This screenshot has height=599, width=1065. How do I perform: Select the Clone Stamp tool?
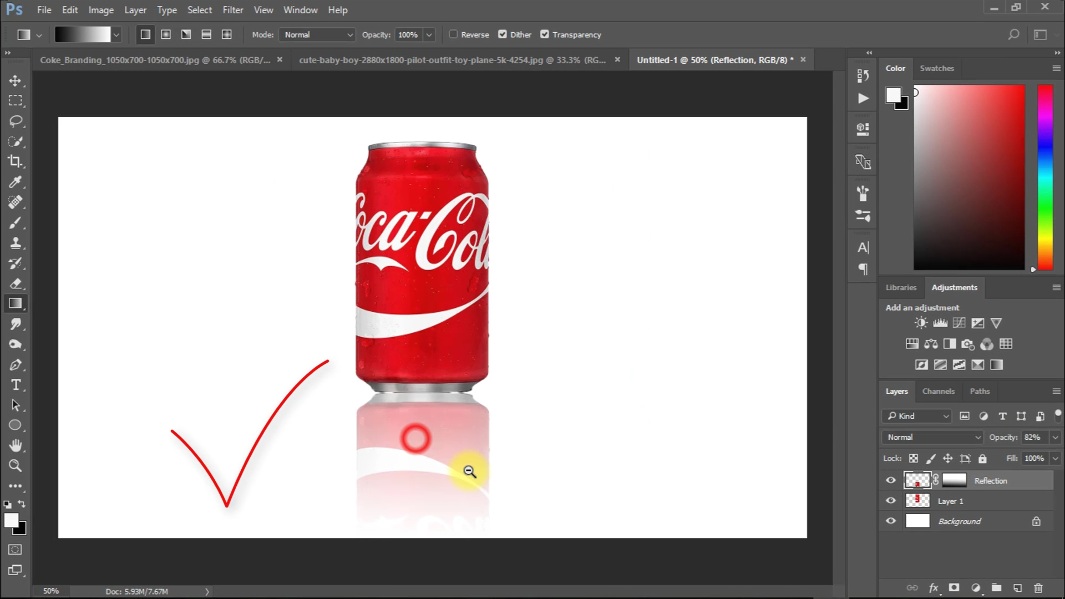[x=16, y=243]
